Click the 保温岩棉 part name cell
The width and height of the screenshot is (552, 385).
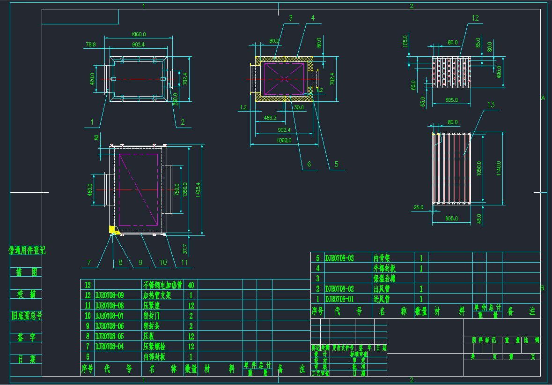[385, 279]
